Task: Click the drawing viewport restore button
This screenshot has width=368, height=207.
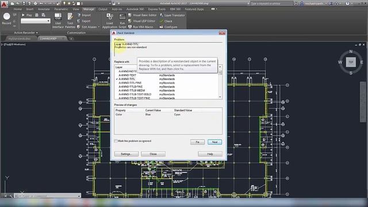Action: tap(359, 45)
